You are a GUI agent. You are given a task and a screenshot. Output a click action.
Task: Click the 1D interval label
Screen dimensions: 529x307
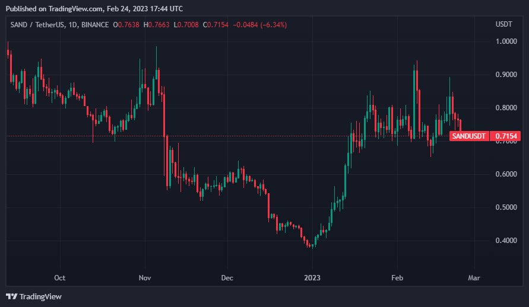click(x=72, y=25)
